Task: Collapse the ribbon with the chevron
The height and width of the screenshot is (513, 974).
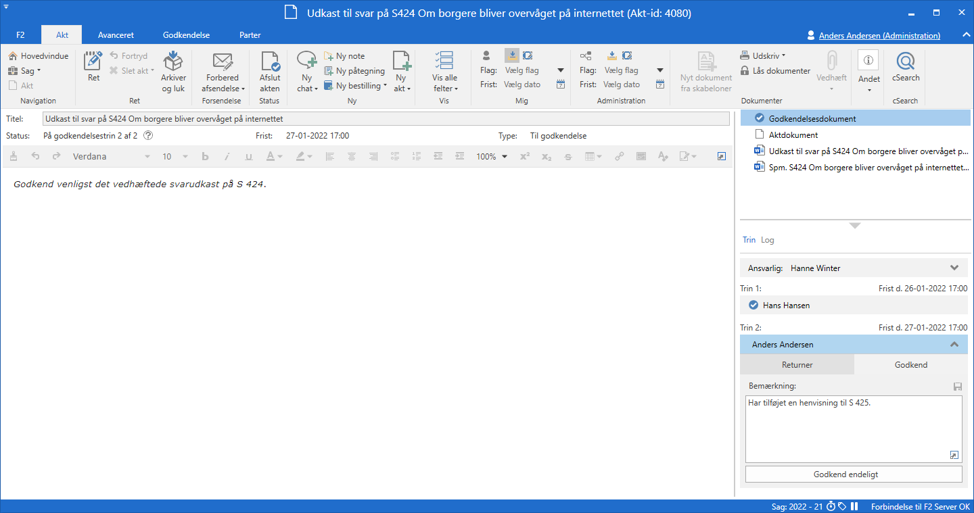Action: (965, 35)
